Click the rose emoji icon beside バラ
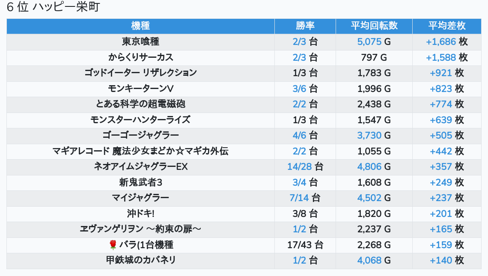This screenshot has height=276, width=488. (113, 245)
